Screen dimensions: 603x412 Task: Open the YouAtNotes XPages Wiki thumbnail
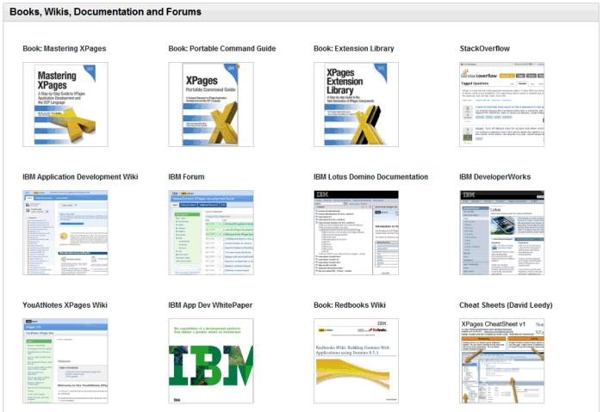pyautogui.click(x=65, y=361)
